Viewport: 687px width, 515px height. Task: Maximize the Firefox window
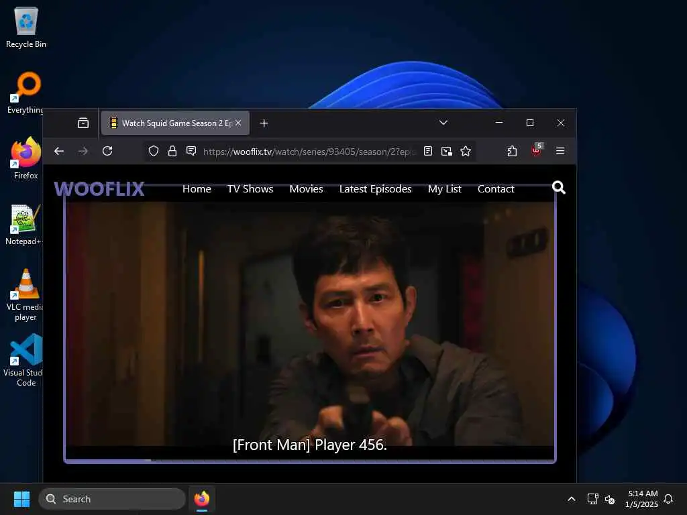[x=530, y=123]
